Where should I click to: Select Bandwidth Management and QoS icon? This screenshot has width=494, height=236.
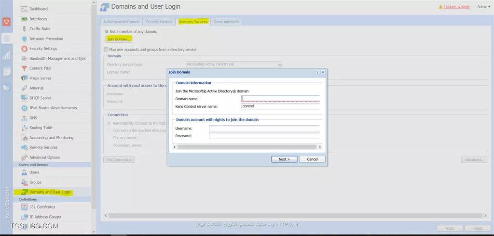(x=25, y=59)
